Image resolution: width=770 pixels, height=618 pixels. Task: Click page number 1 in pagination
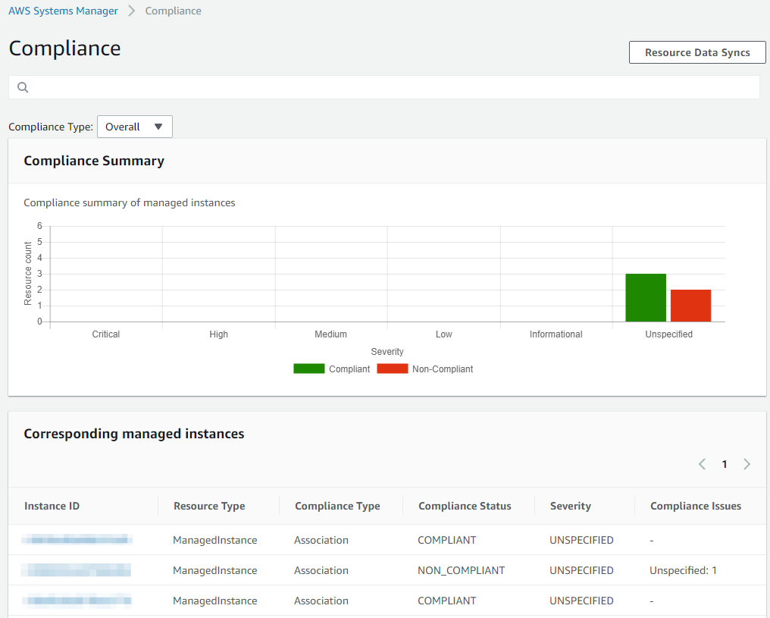(725, 464)
